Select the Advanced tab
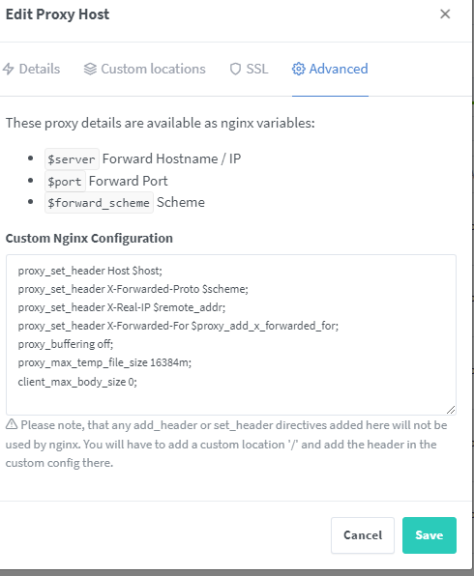This screenshot has height=576, width=474. tap(330, 69)
